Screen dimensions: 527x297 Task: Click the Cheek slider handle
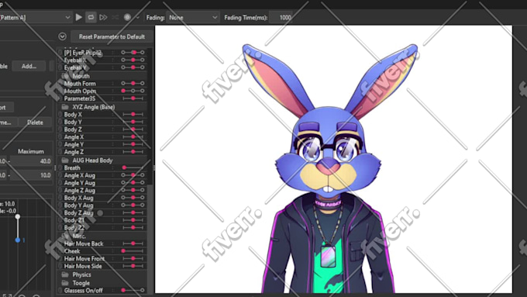pyautogui.click(x=123, y=251)
